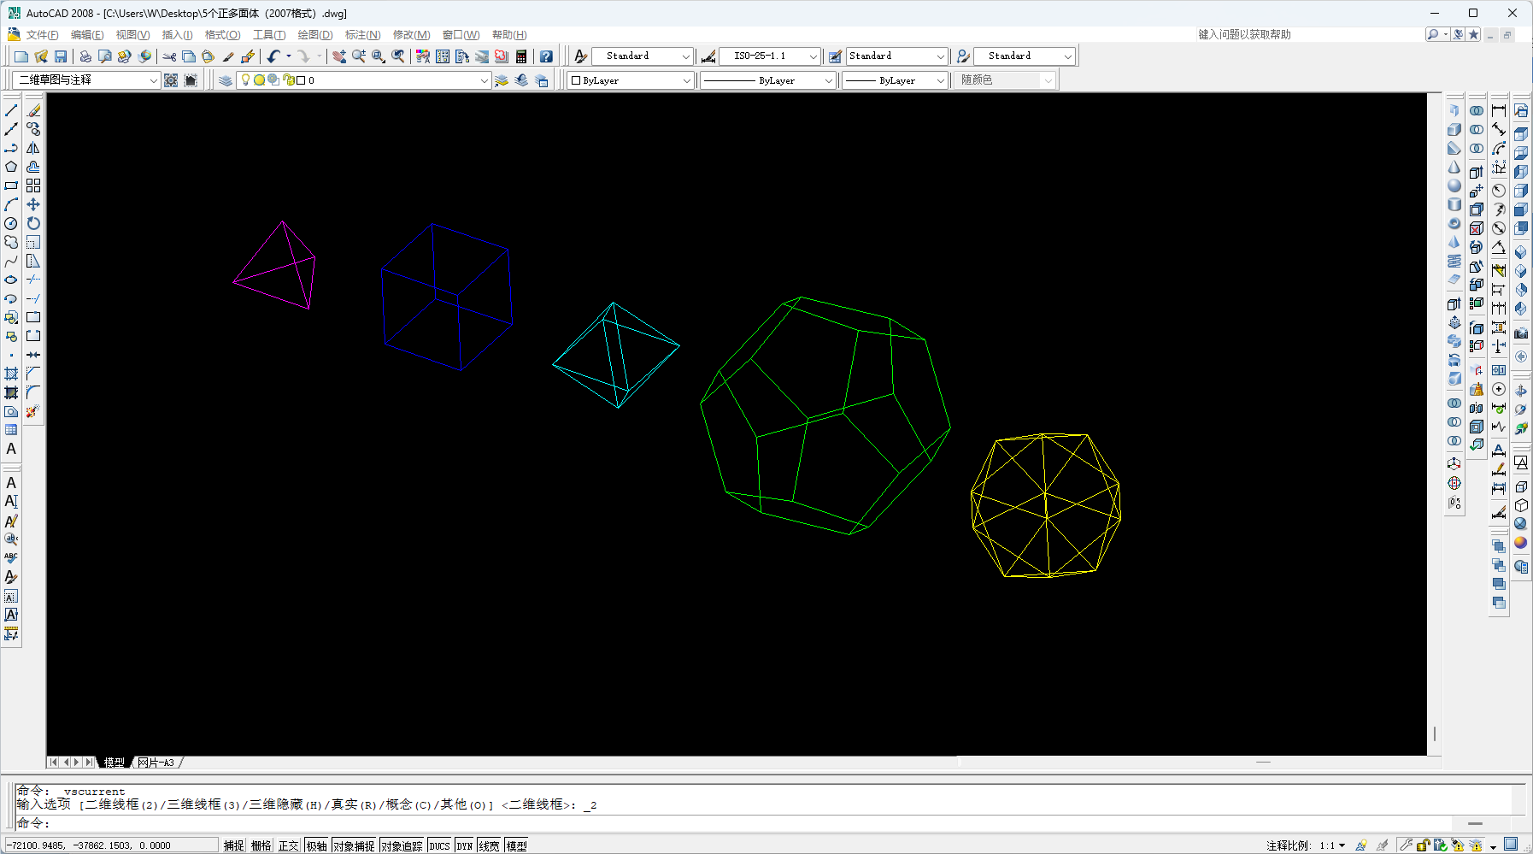This screenshot has height=854, width=1533.
Task: Click the New drawing icon
Action: pyautogui.click(x=21, y=56)
